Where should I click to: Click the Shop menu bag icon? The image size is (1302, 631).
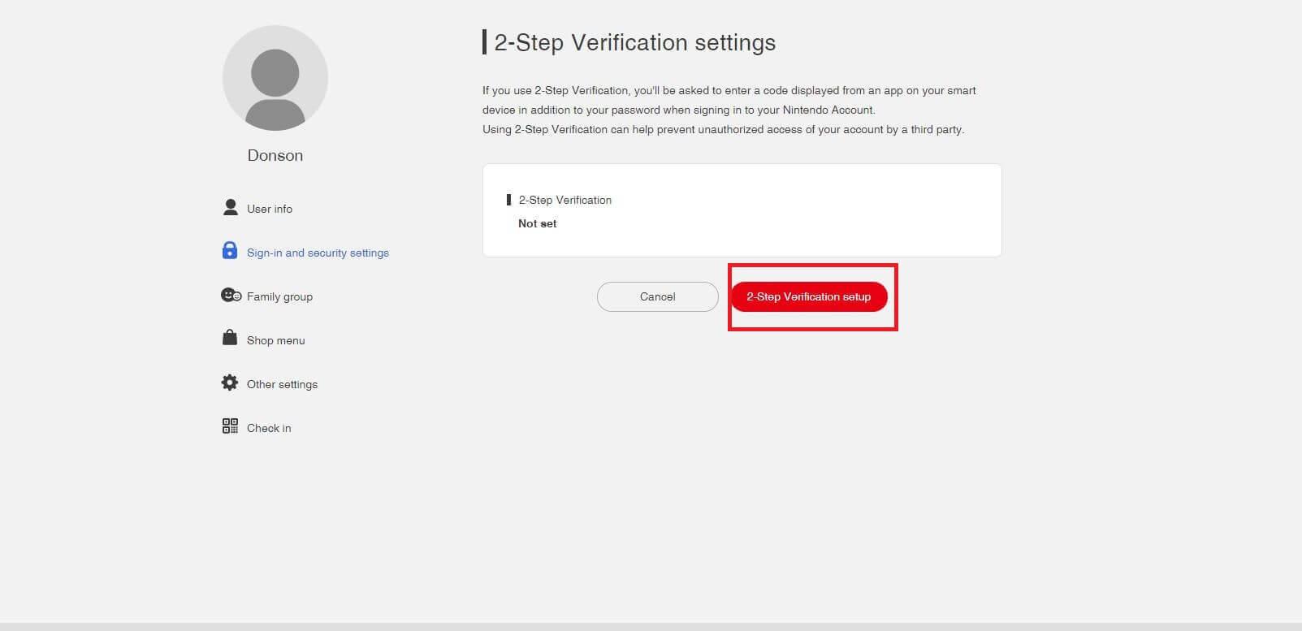230,338
